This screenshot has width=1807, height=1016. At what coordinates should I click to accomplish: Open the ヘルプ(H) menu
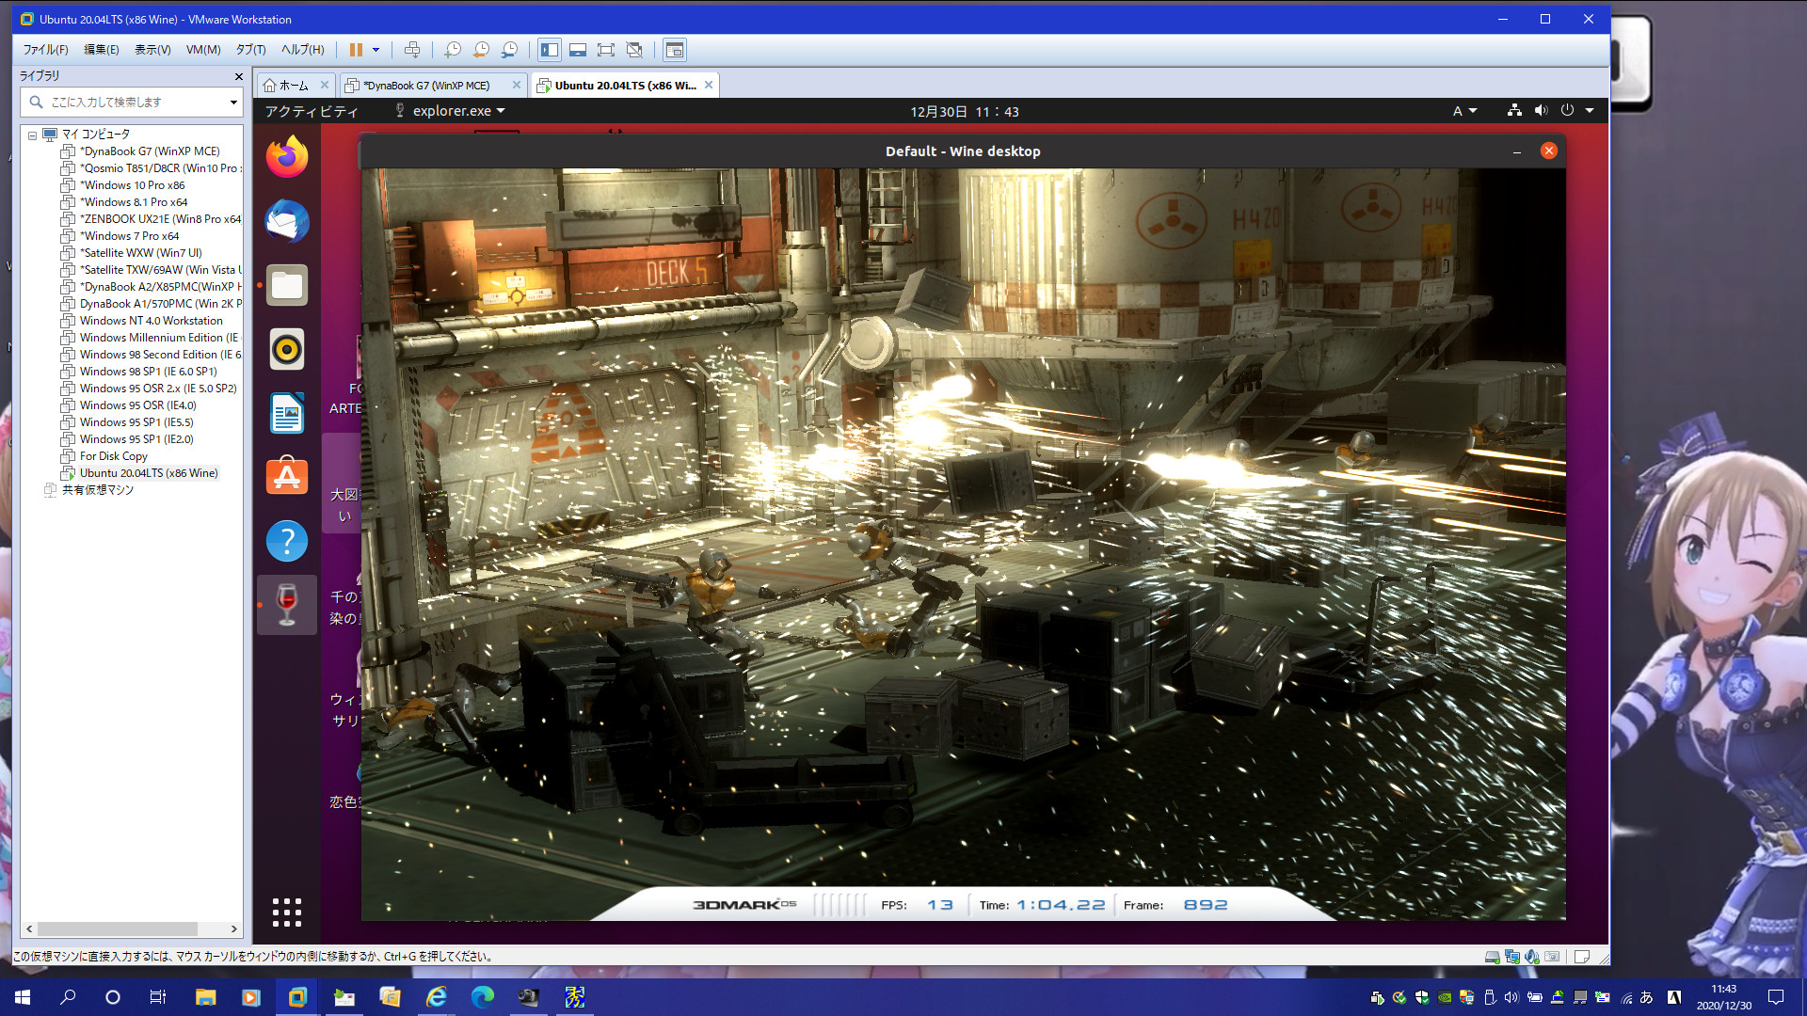pyautogui.click(x=302, y=50)
